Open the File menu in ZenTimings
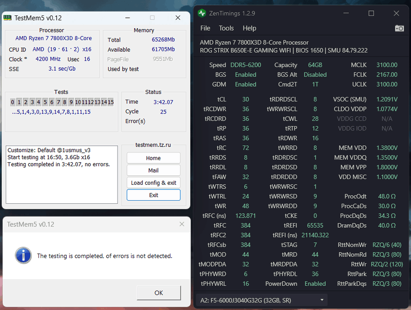Screen dimensions: 411x310 [x=205, y=28]
